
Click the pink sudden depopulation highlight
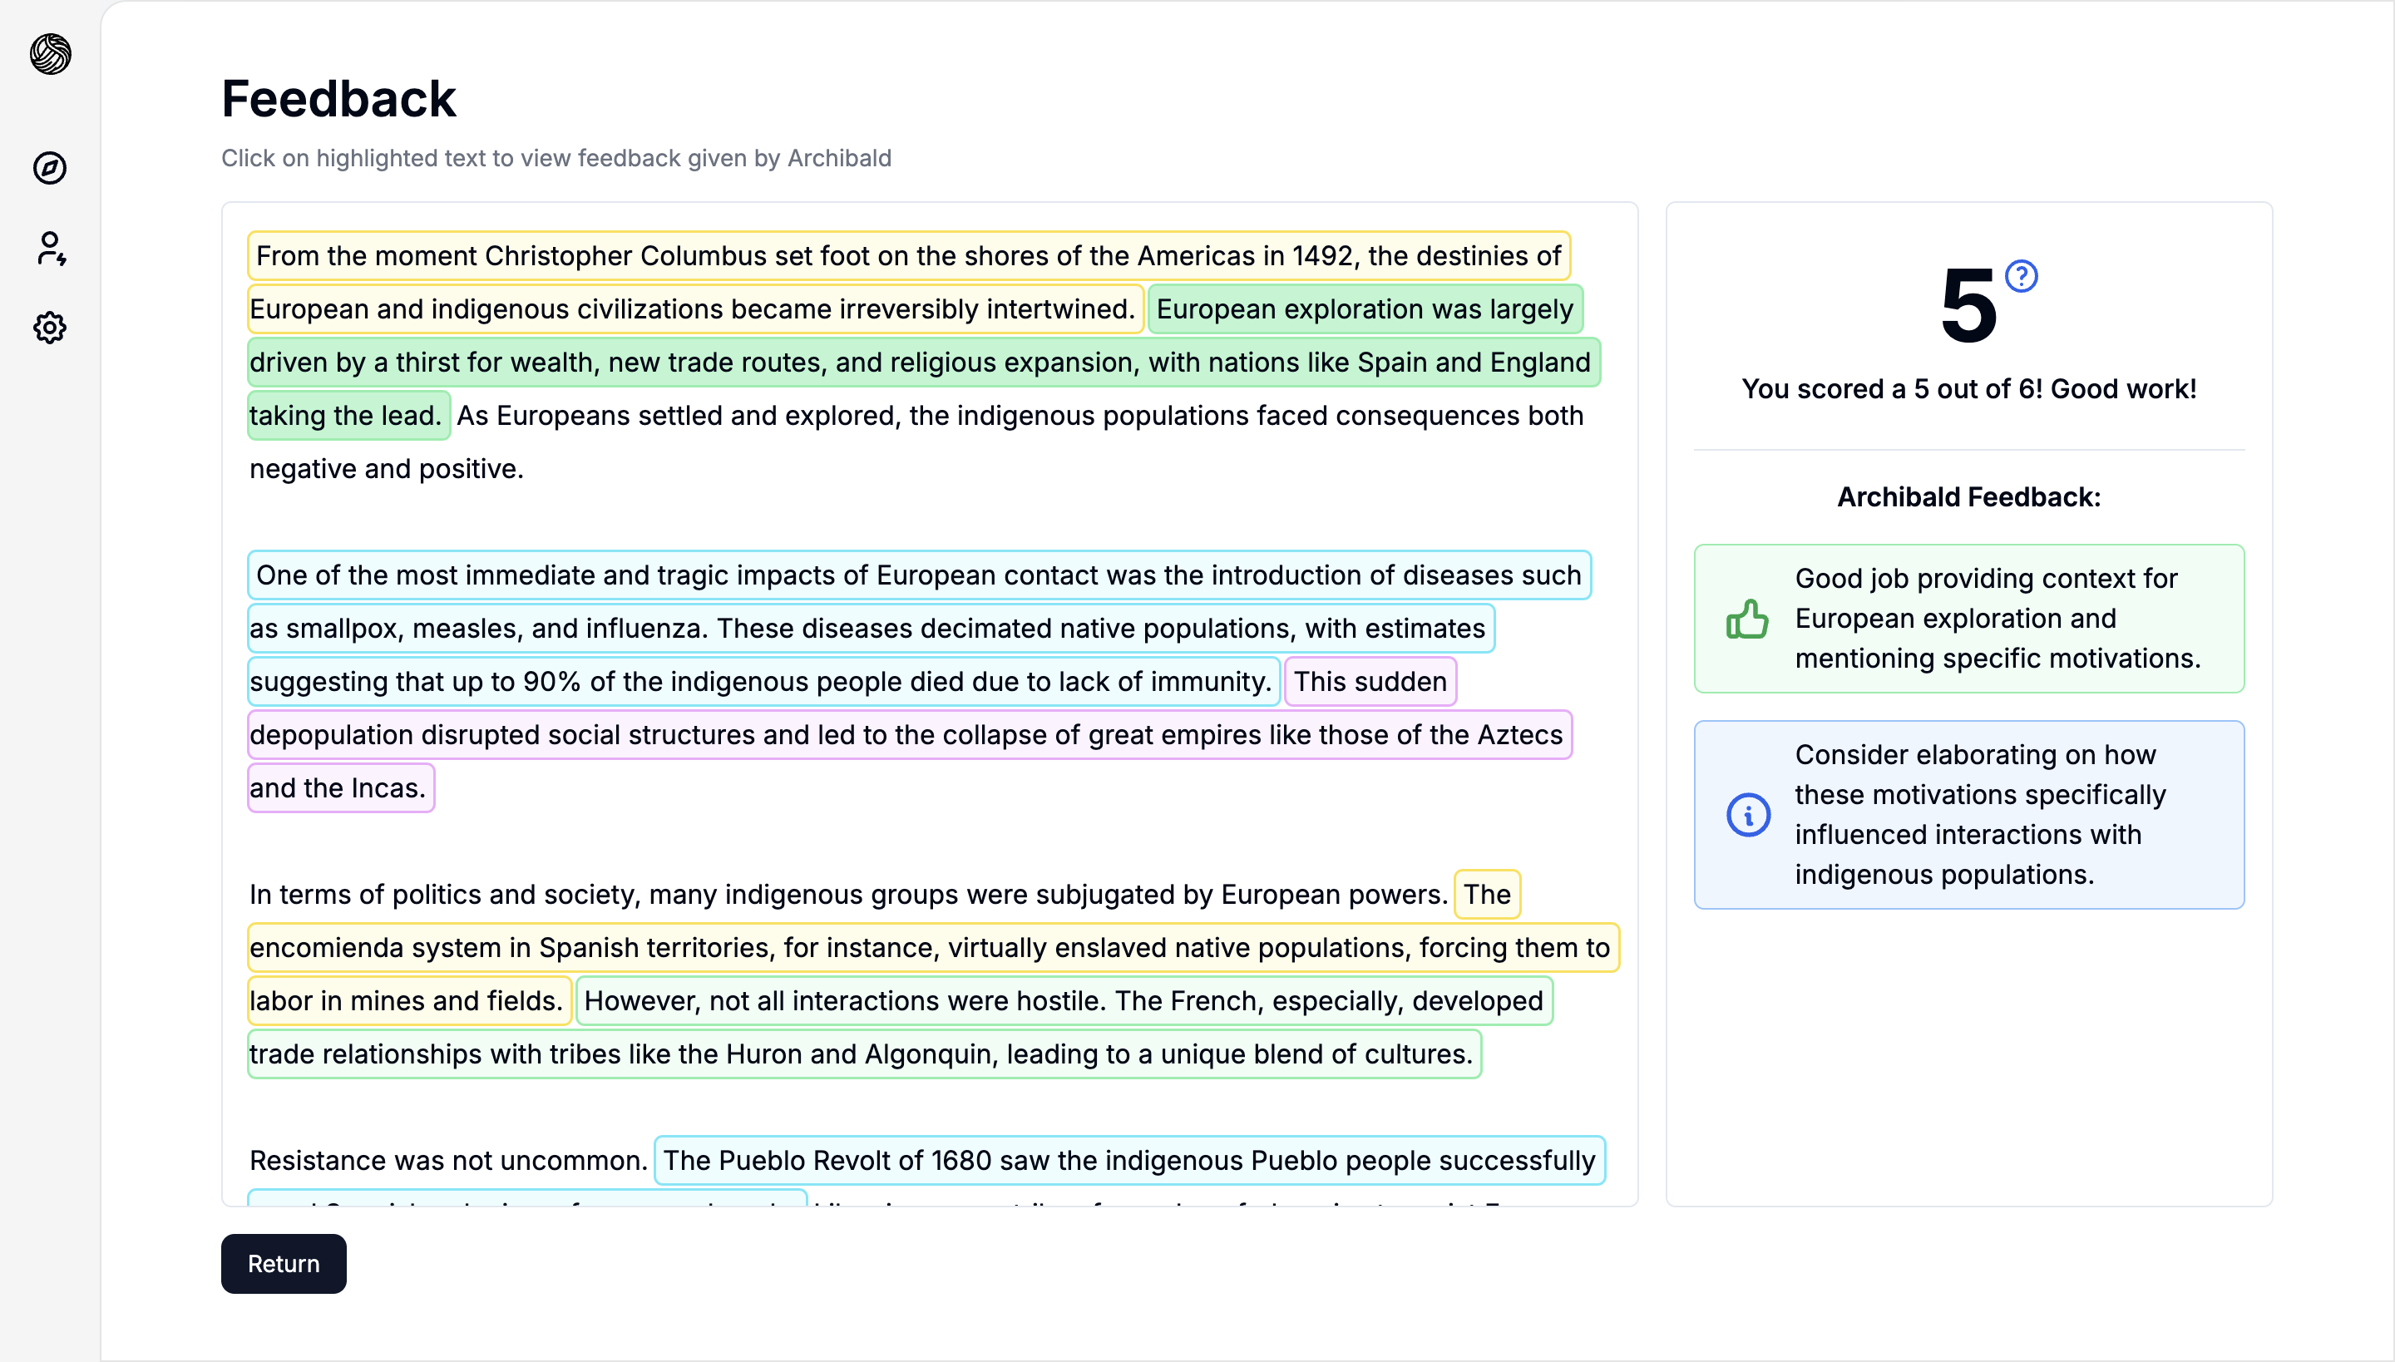point(906,735)
